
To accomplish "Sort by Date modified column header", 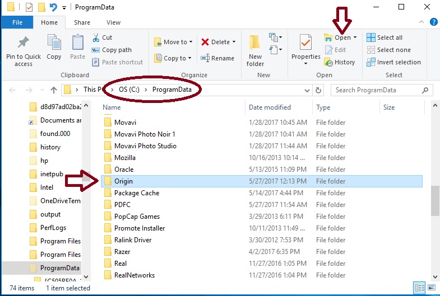I will pyautogui.click(x=270, y=107).
